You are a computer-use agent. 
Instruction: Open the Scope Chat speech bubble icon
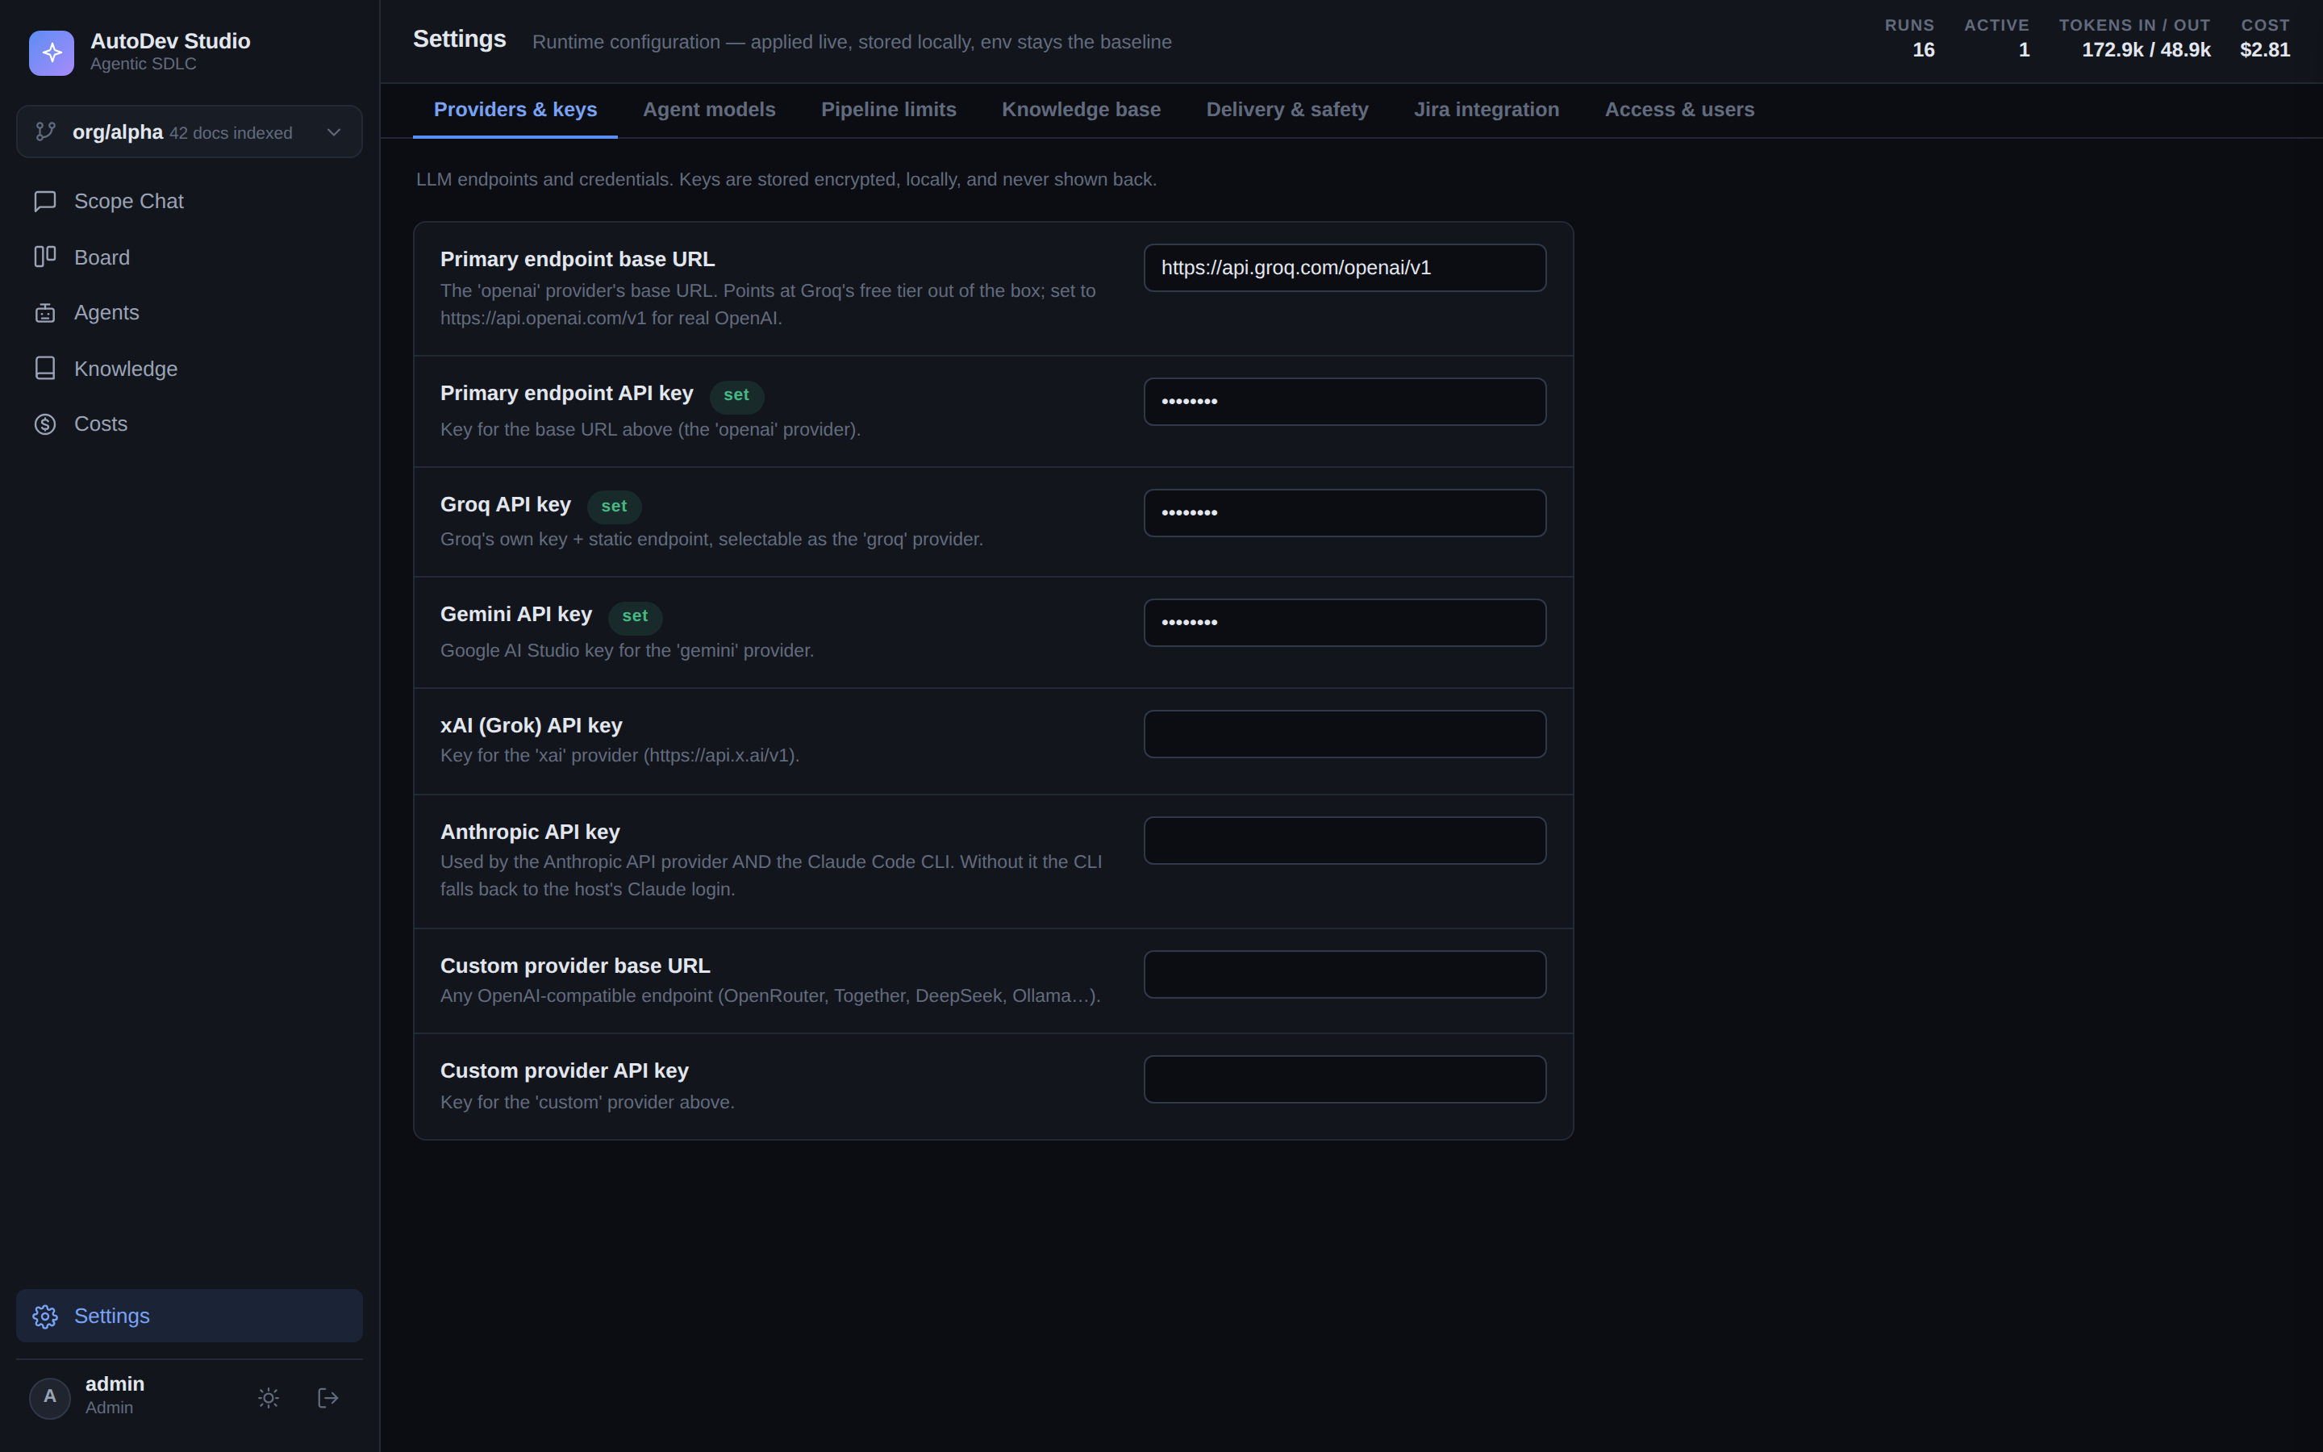[x=45, y=202]
